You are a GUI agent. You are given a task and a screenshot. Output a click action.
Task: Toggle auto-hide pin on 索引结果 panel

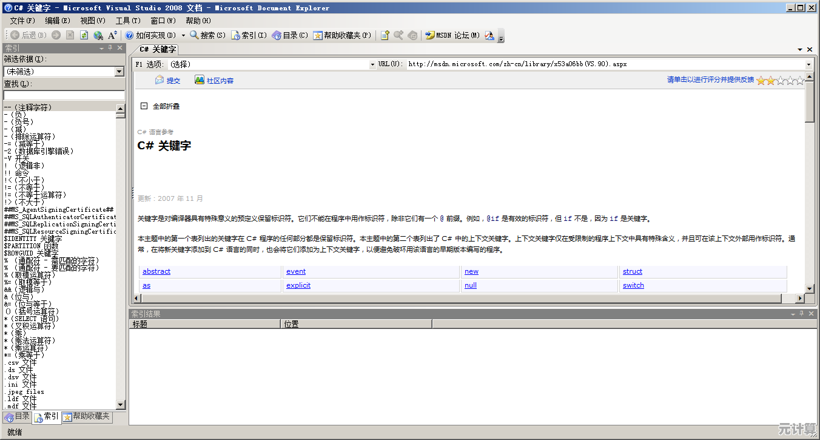pyautogui.click(x=801, y=314)
